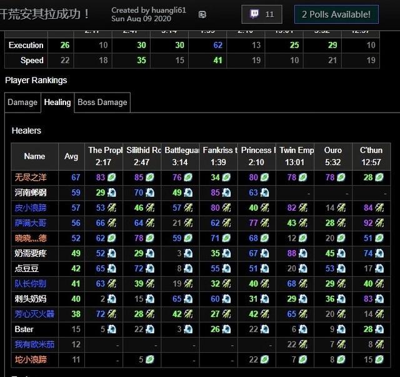Viewport: 400px width, 377px height.
Task: Open player 芳心灭火器 profile
Action: 34,314
